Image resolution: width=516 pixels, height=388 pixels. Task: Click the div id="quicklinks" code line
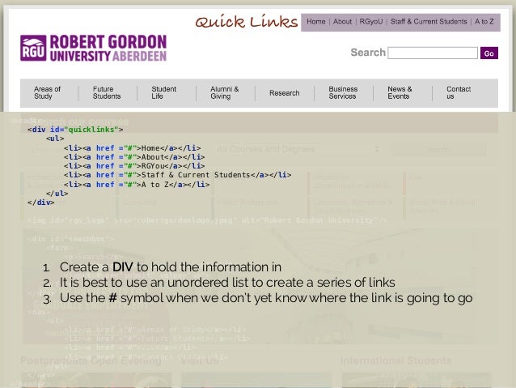click(75, 130)
